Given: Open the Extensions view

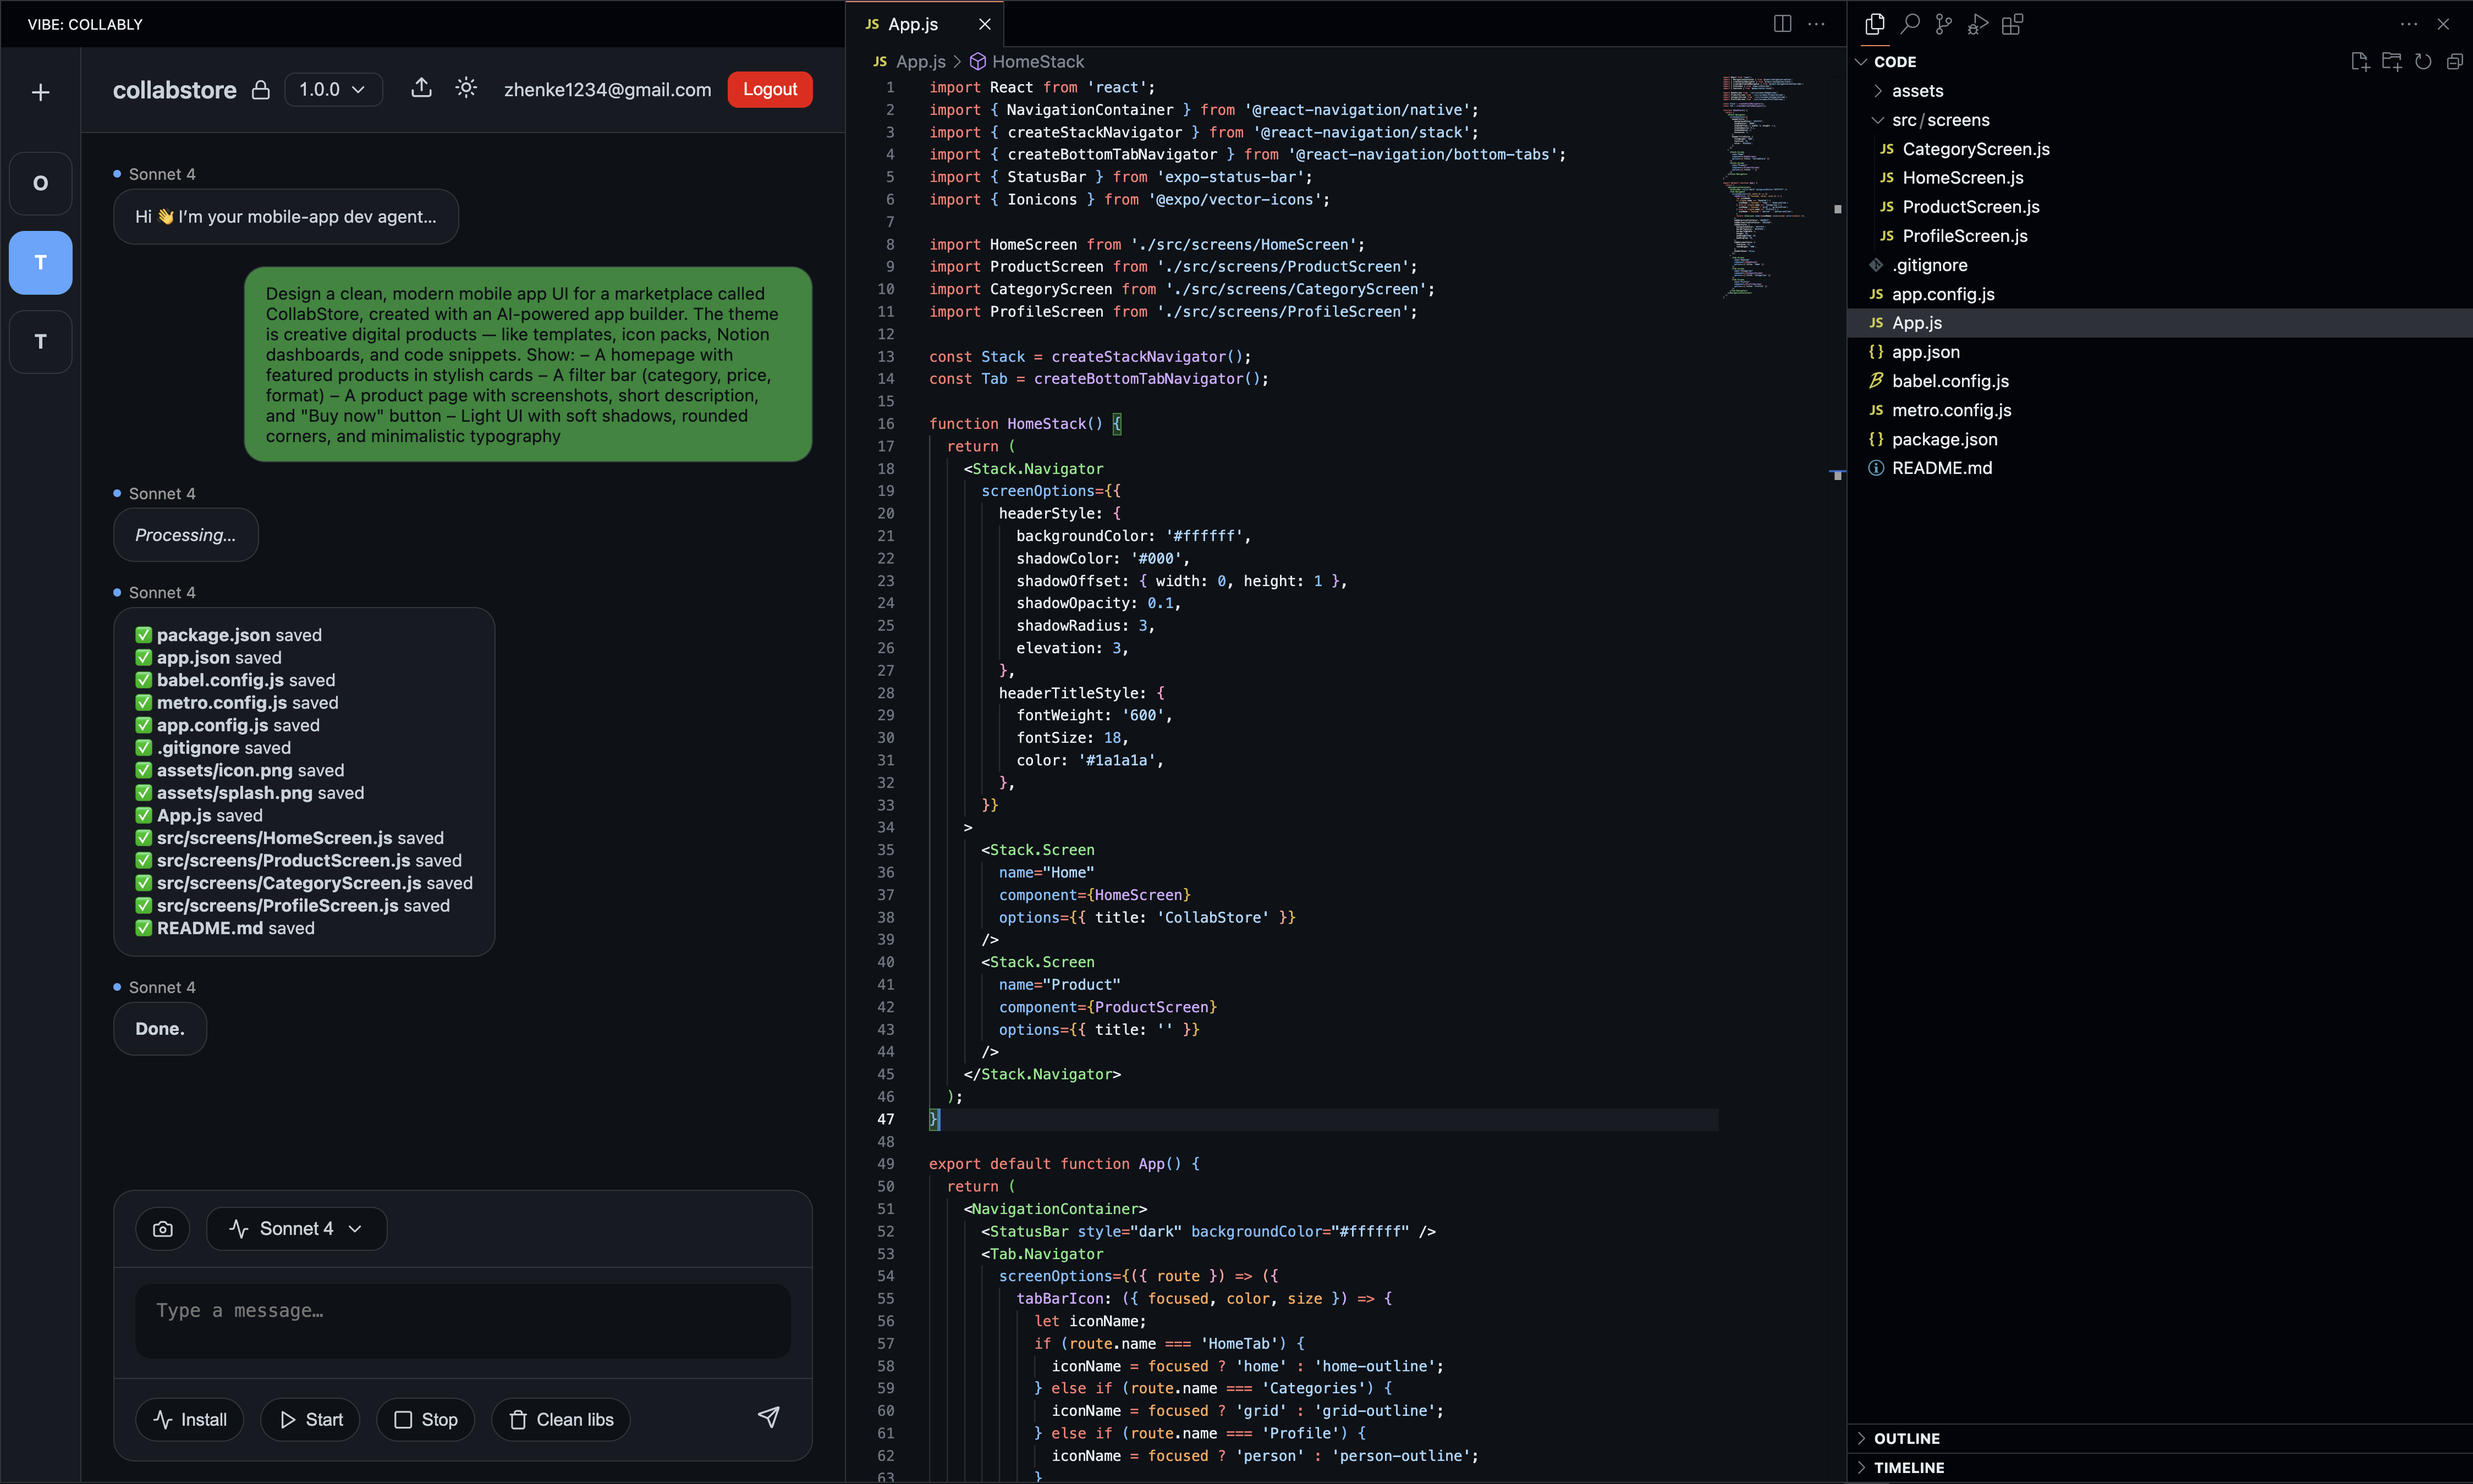Looking at the screenshot, I should 2013,23.
